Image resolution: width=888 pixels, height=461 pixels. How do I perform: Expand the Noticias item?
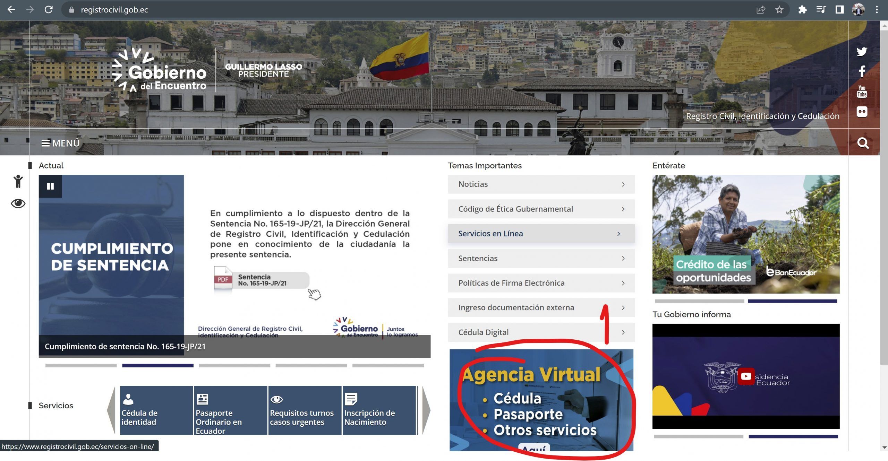pyautogui.click(x=541, y=184)
